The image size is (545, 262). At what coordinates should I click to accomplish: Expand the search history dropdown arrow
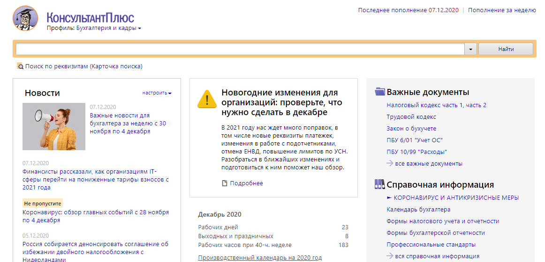tap(470, 49)
